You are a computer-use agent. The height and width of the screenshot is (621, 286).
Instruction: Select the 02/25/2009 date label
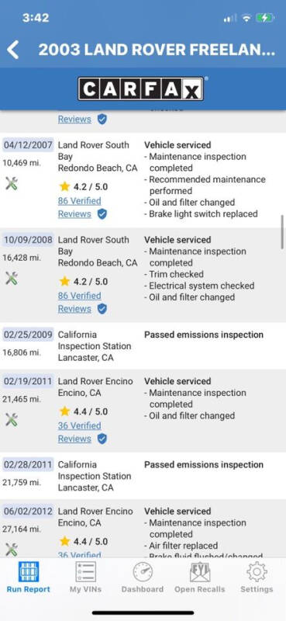[28, 335]
